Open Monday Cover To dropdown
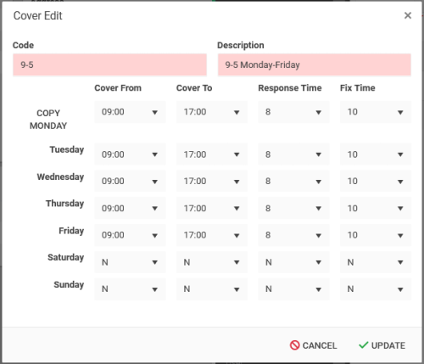The width and height of the screenshot is (424, 364). (212, 112)
